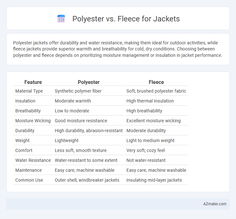Click Polyester's 'Easy care, machine washable' cell

tap(85, 170)
